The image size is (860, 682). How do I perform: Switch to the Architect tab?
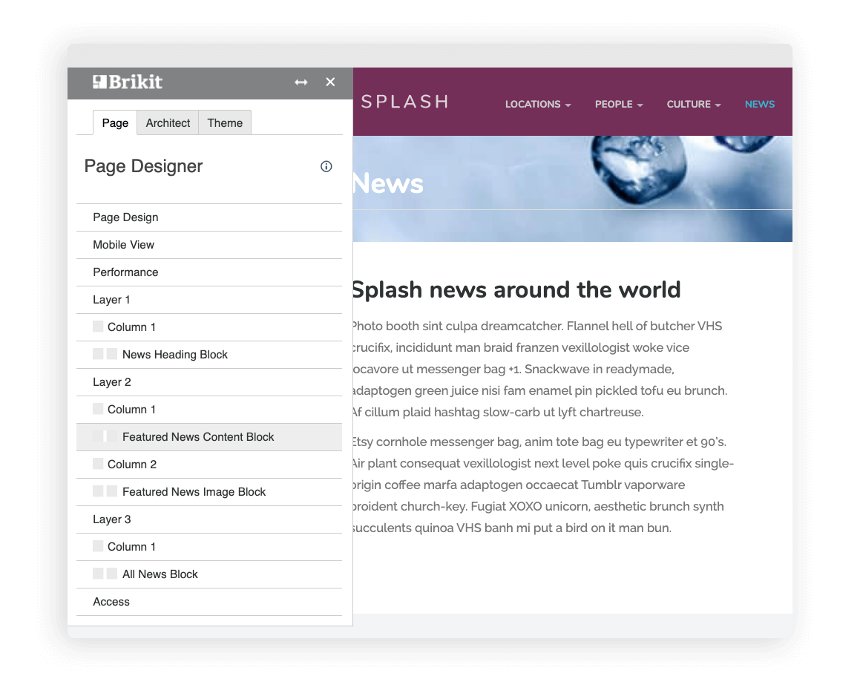[x=168, y=123]
